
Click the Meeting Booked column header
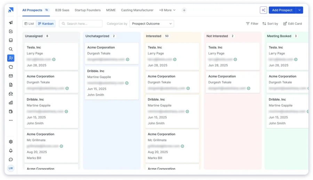coord(279,36)
